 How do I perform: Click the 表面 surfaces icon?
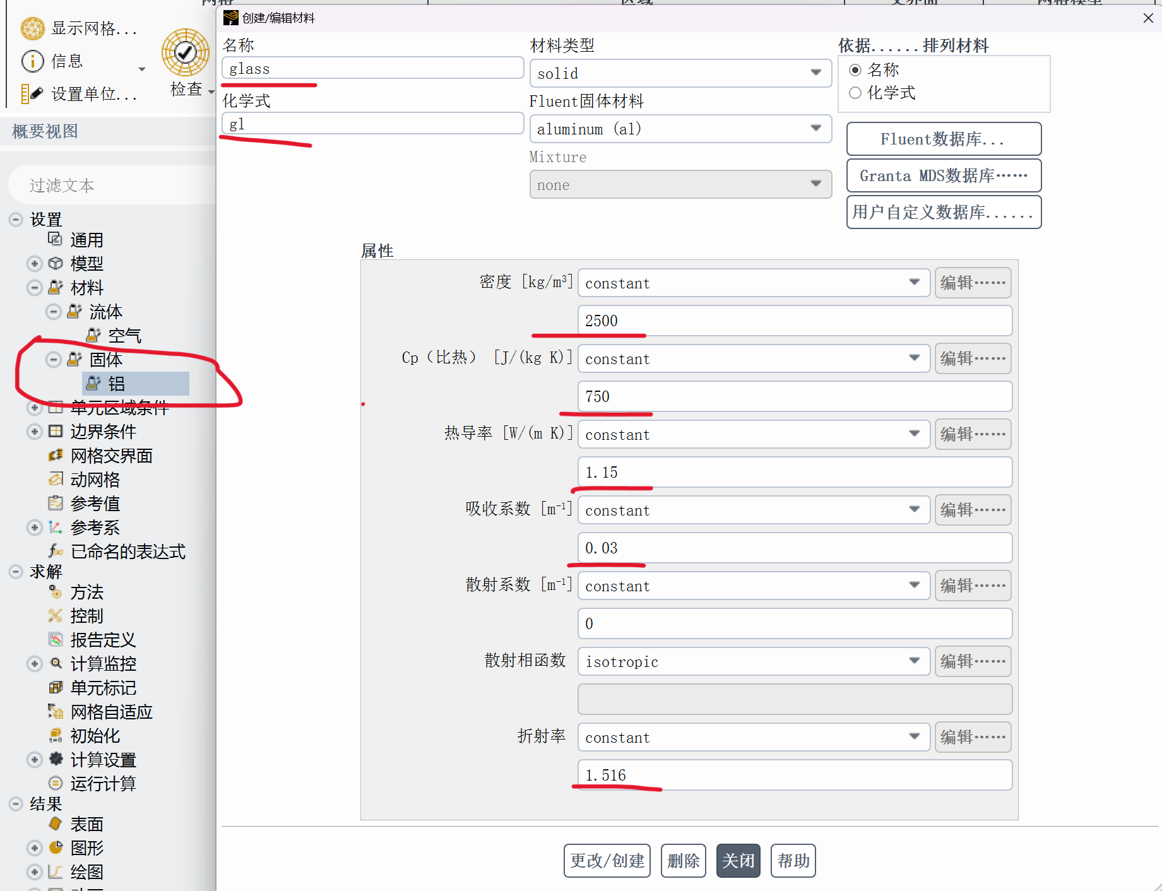click(56, 823)
